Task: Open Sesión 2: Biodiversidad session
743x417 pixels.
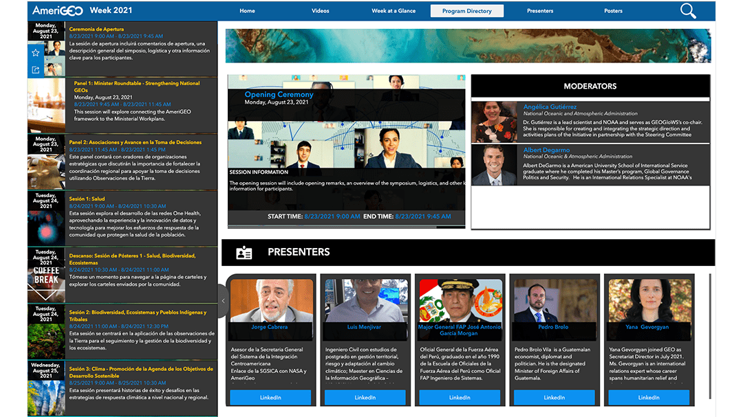Action: click(x=122, y=331)
